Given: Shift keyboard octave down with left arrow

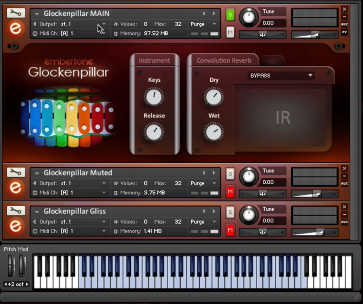Looking at the screenshot, I should tap(5, 284).
